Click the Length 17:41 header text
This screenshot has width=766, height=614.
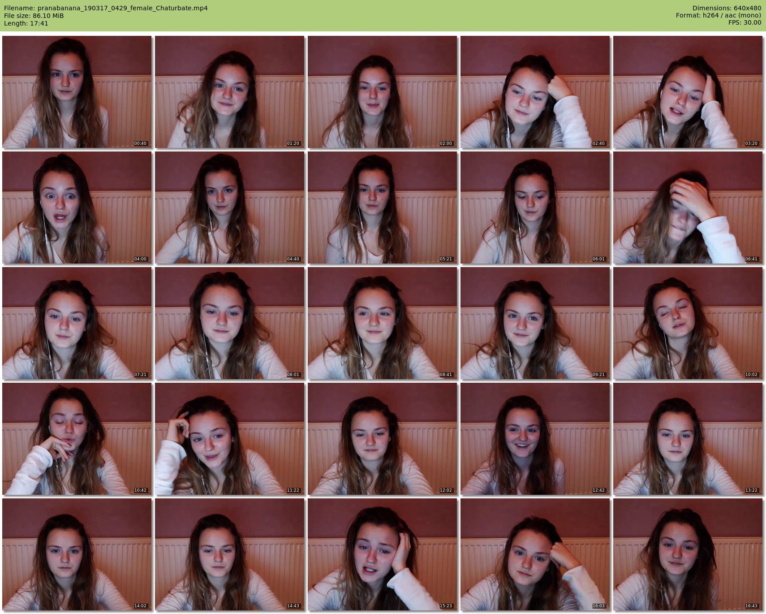pyautogui.click(x=26, y=23)
